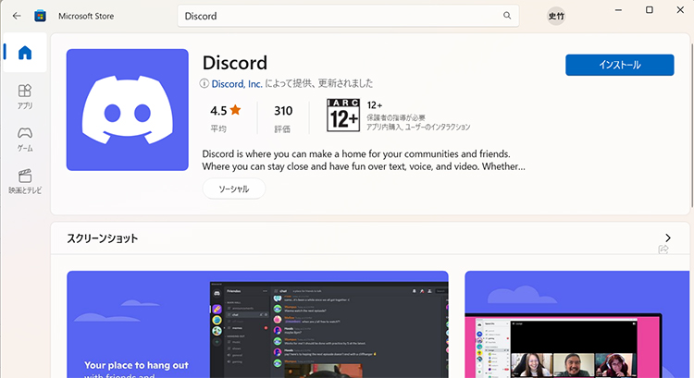Open the user profile avatar
Image resolution: width=694 pixels, height=378 pixels.
pos(556,16)
